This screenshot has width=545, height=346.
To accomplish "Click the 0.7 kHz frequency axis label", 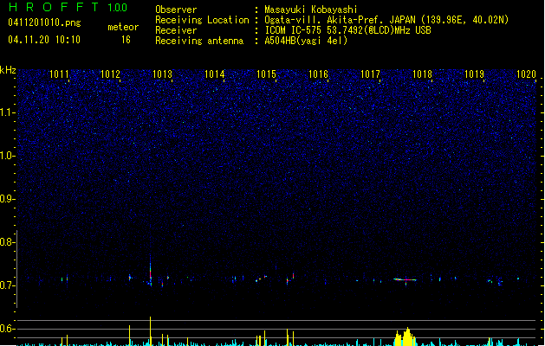I will (x=7, y=285).
